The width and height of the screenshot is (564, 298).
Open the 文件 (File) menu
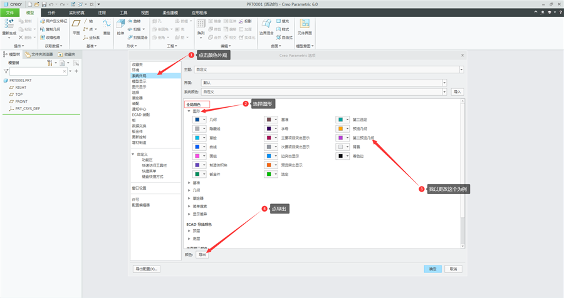pyautogui.click(x=9, y=13)
